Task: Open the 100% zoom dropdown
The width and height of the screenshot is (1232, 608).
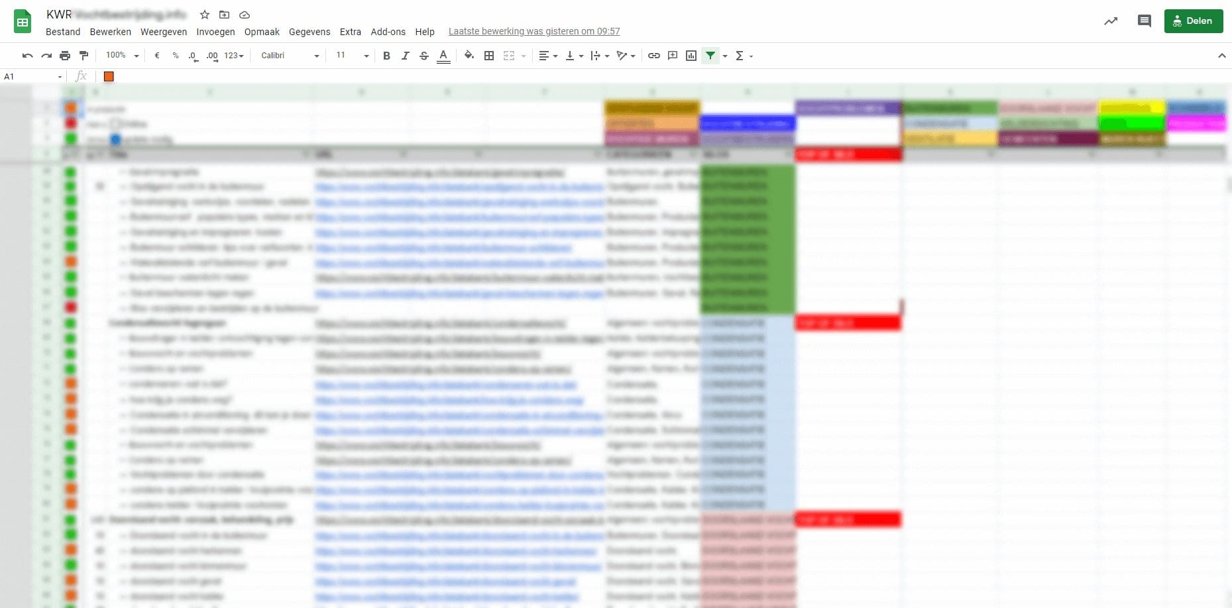Action: pos(123,56)
